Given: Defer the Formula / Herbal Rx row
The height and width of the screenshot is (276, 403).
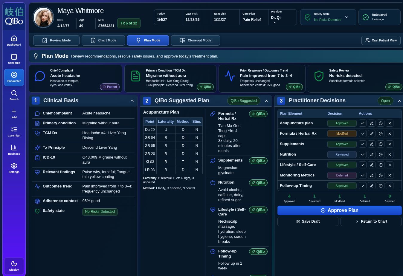Looking at the screenshot, I should click(x=381, y=134).
